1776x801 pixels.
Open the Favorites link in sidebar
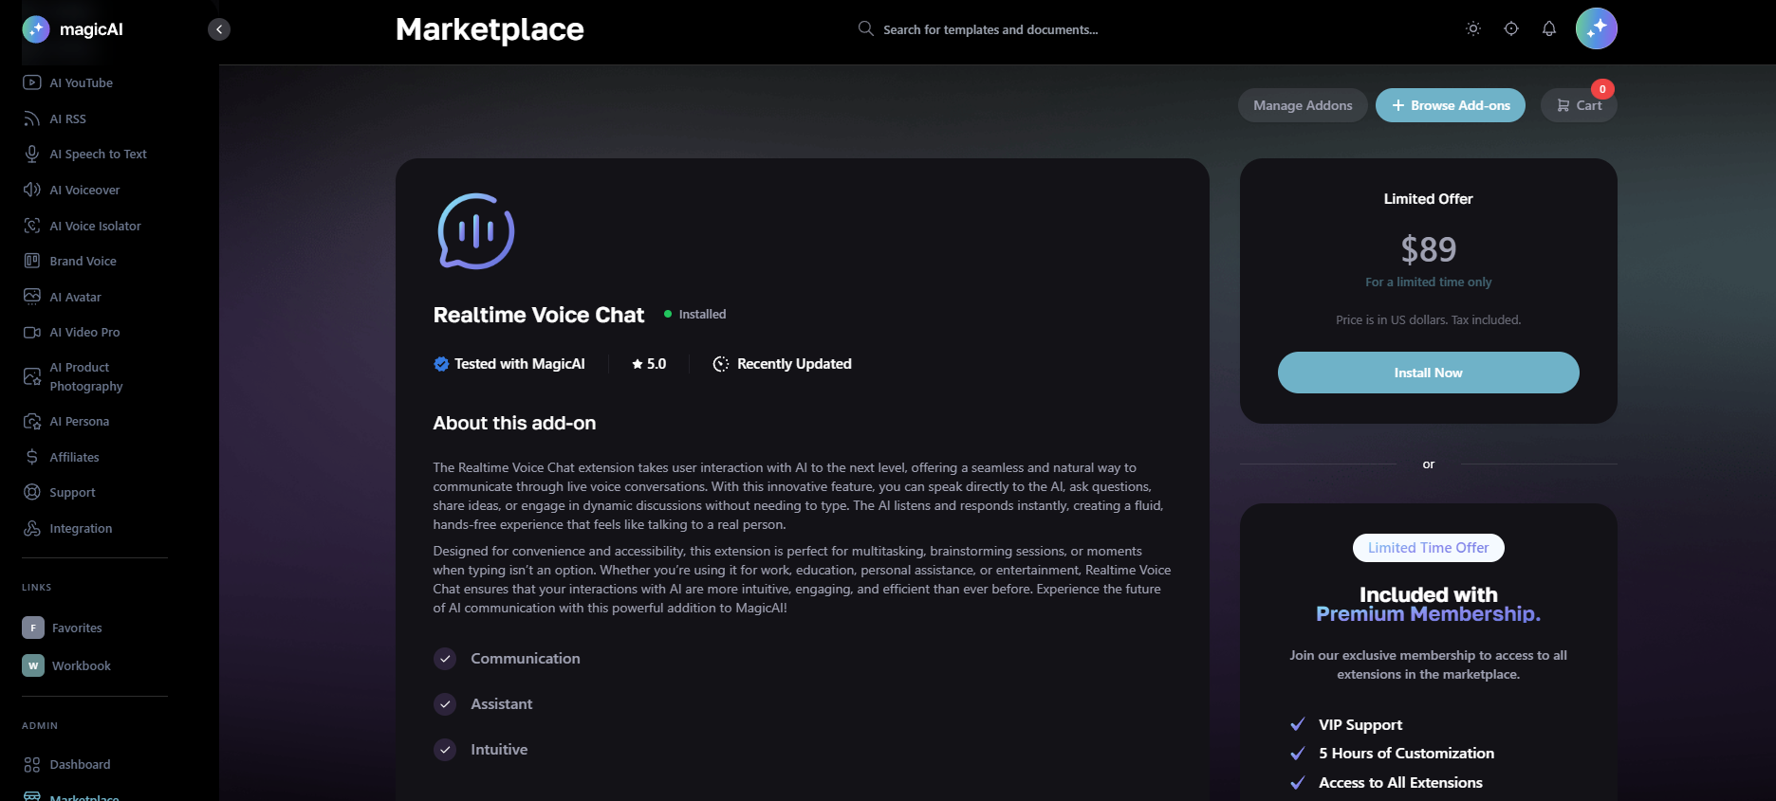(76, 628)
